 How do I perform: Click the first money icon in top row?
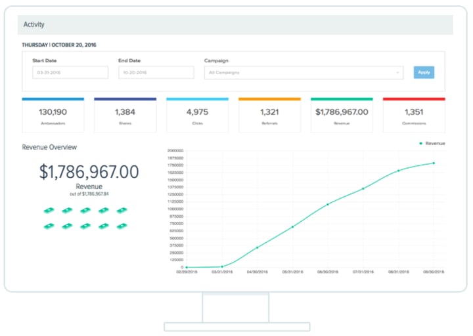49,211
